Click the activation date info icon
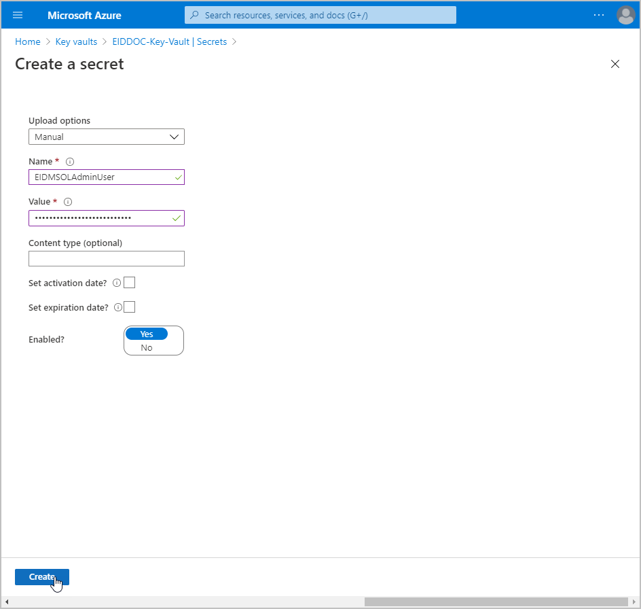The height and width of the screenshot is (609, 641). tap(116, 283)
